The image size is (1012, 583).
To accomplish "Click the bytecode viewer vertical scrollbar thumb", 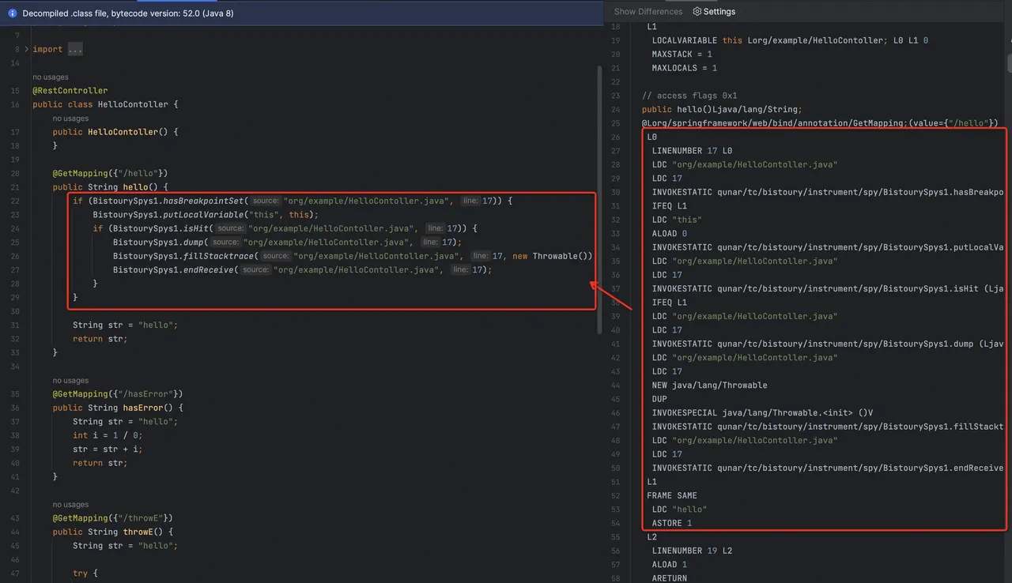I will click(x=1009, y=62).
